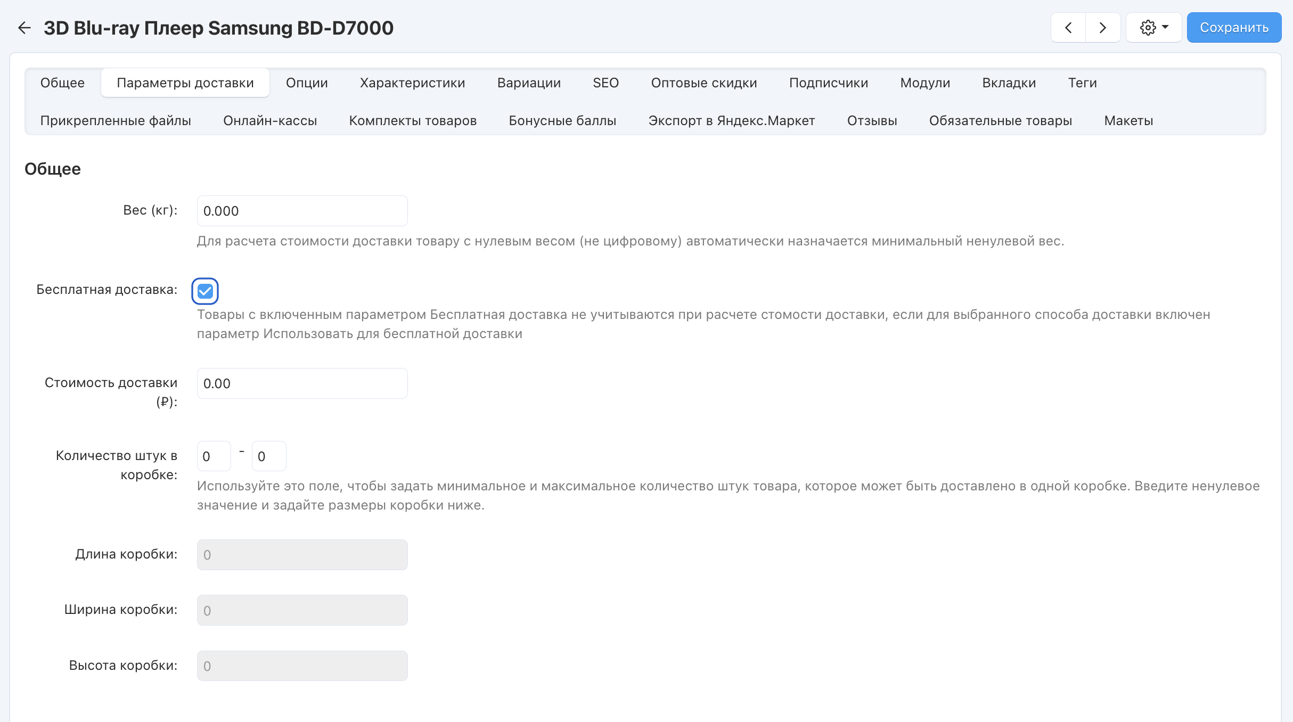Open the Макеты tab
This screenshot has height=722, width=1293.
(1128, 120)
